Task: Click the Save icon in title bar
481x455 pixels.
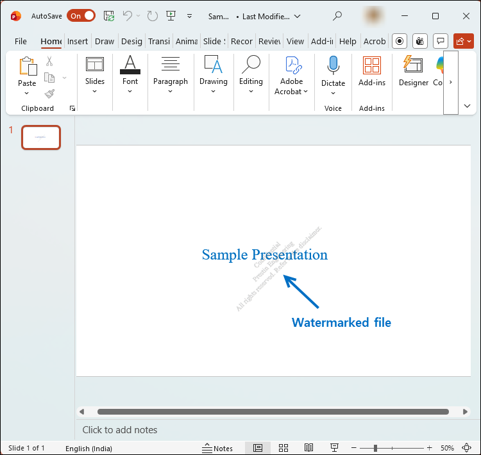Action: coord(109,15)
